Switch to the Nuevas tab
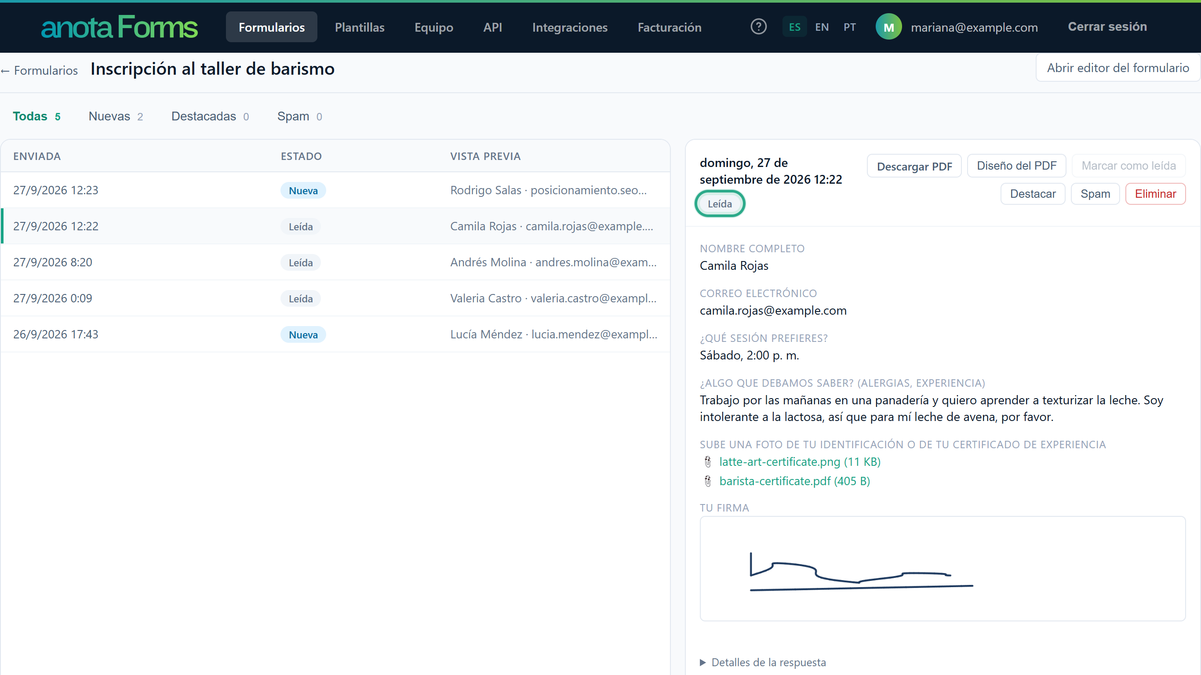The image size is (1201, 675). pyautogui.click(x=116, y=116)
